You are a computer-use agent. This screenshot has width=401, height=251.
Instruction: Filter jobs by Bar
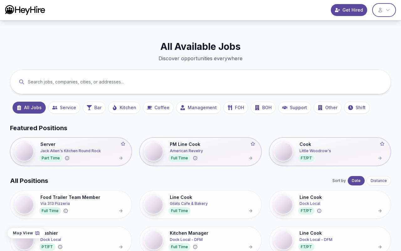[x=94, y=108]
